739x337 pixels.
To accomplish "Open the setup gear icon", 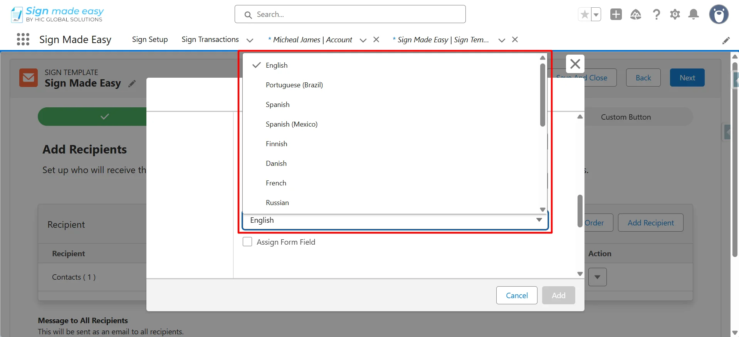I will 675,15.
